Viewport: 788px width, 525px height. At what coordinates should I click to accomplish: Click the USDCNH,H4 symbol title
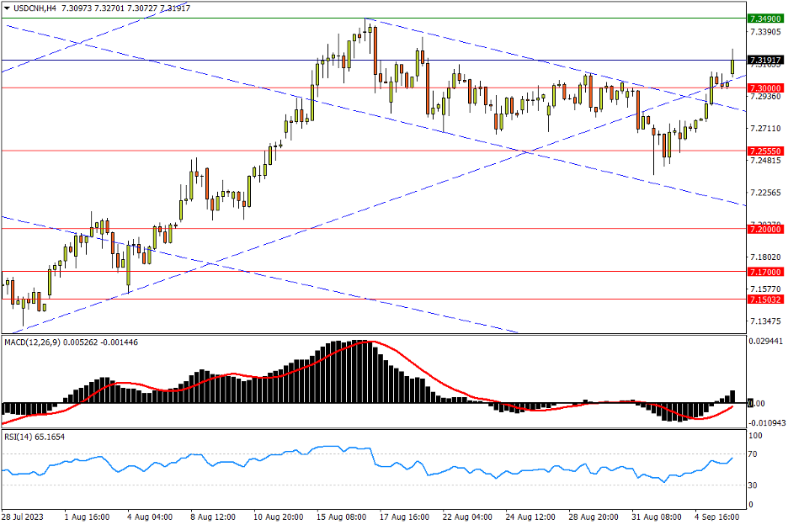point(33,8)
